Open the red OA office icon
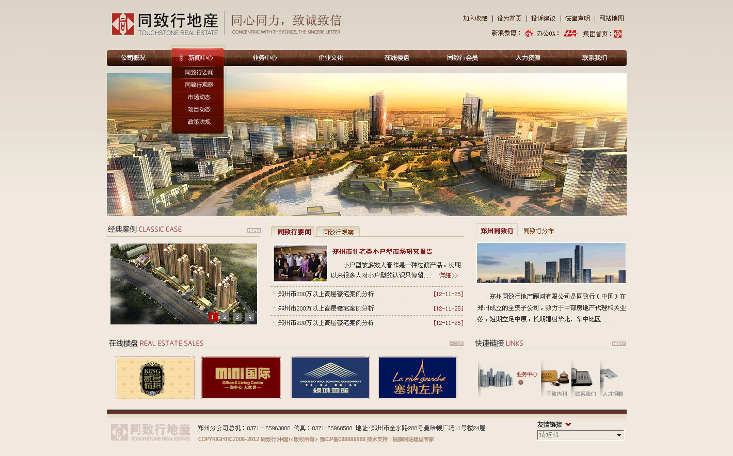Screen dimensions: 733x456 point(570,34)
